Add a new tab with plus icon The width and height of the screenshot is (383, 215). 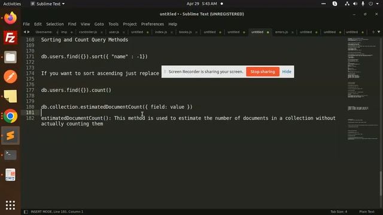coord(373,32)
